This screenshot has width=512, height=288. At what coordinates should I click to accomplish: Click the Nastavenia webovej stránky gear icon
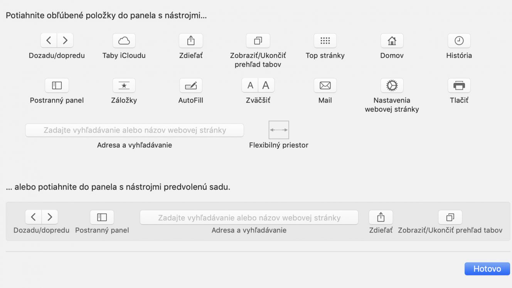(392, 86)
